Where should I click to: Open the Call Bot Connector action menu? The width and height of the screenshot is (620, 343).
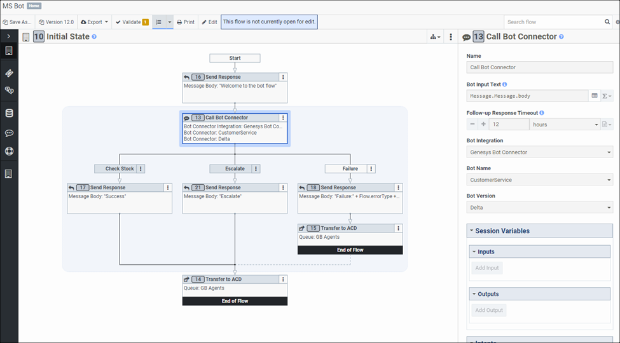283,118
